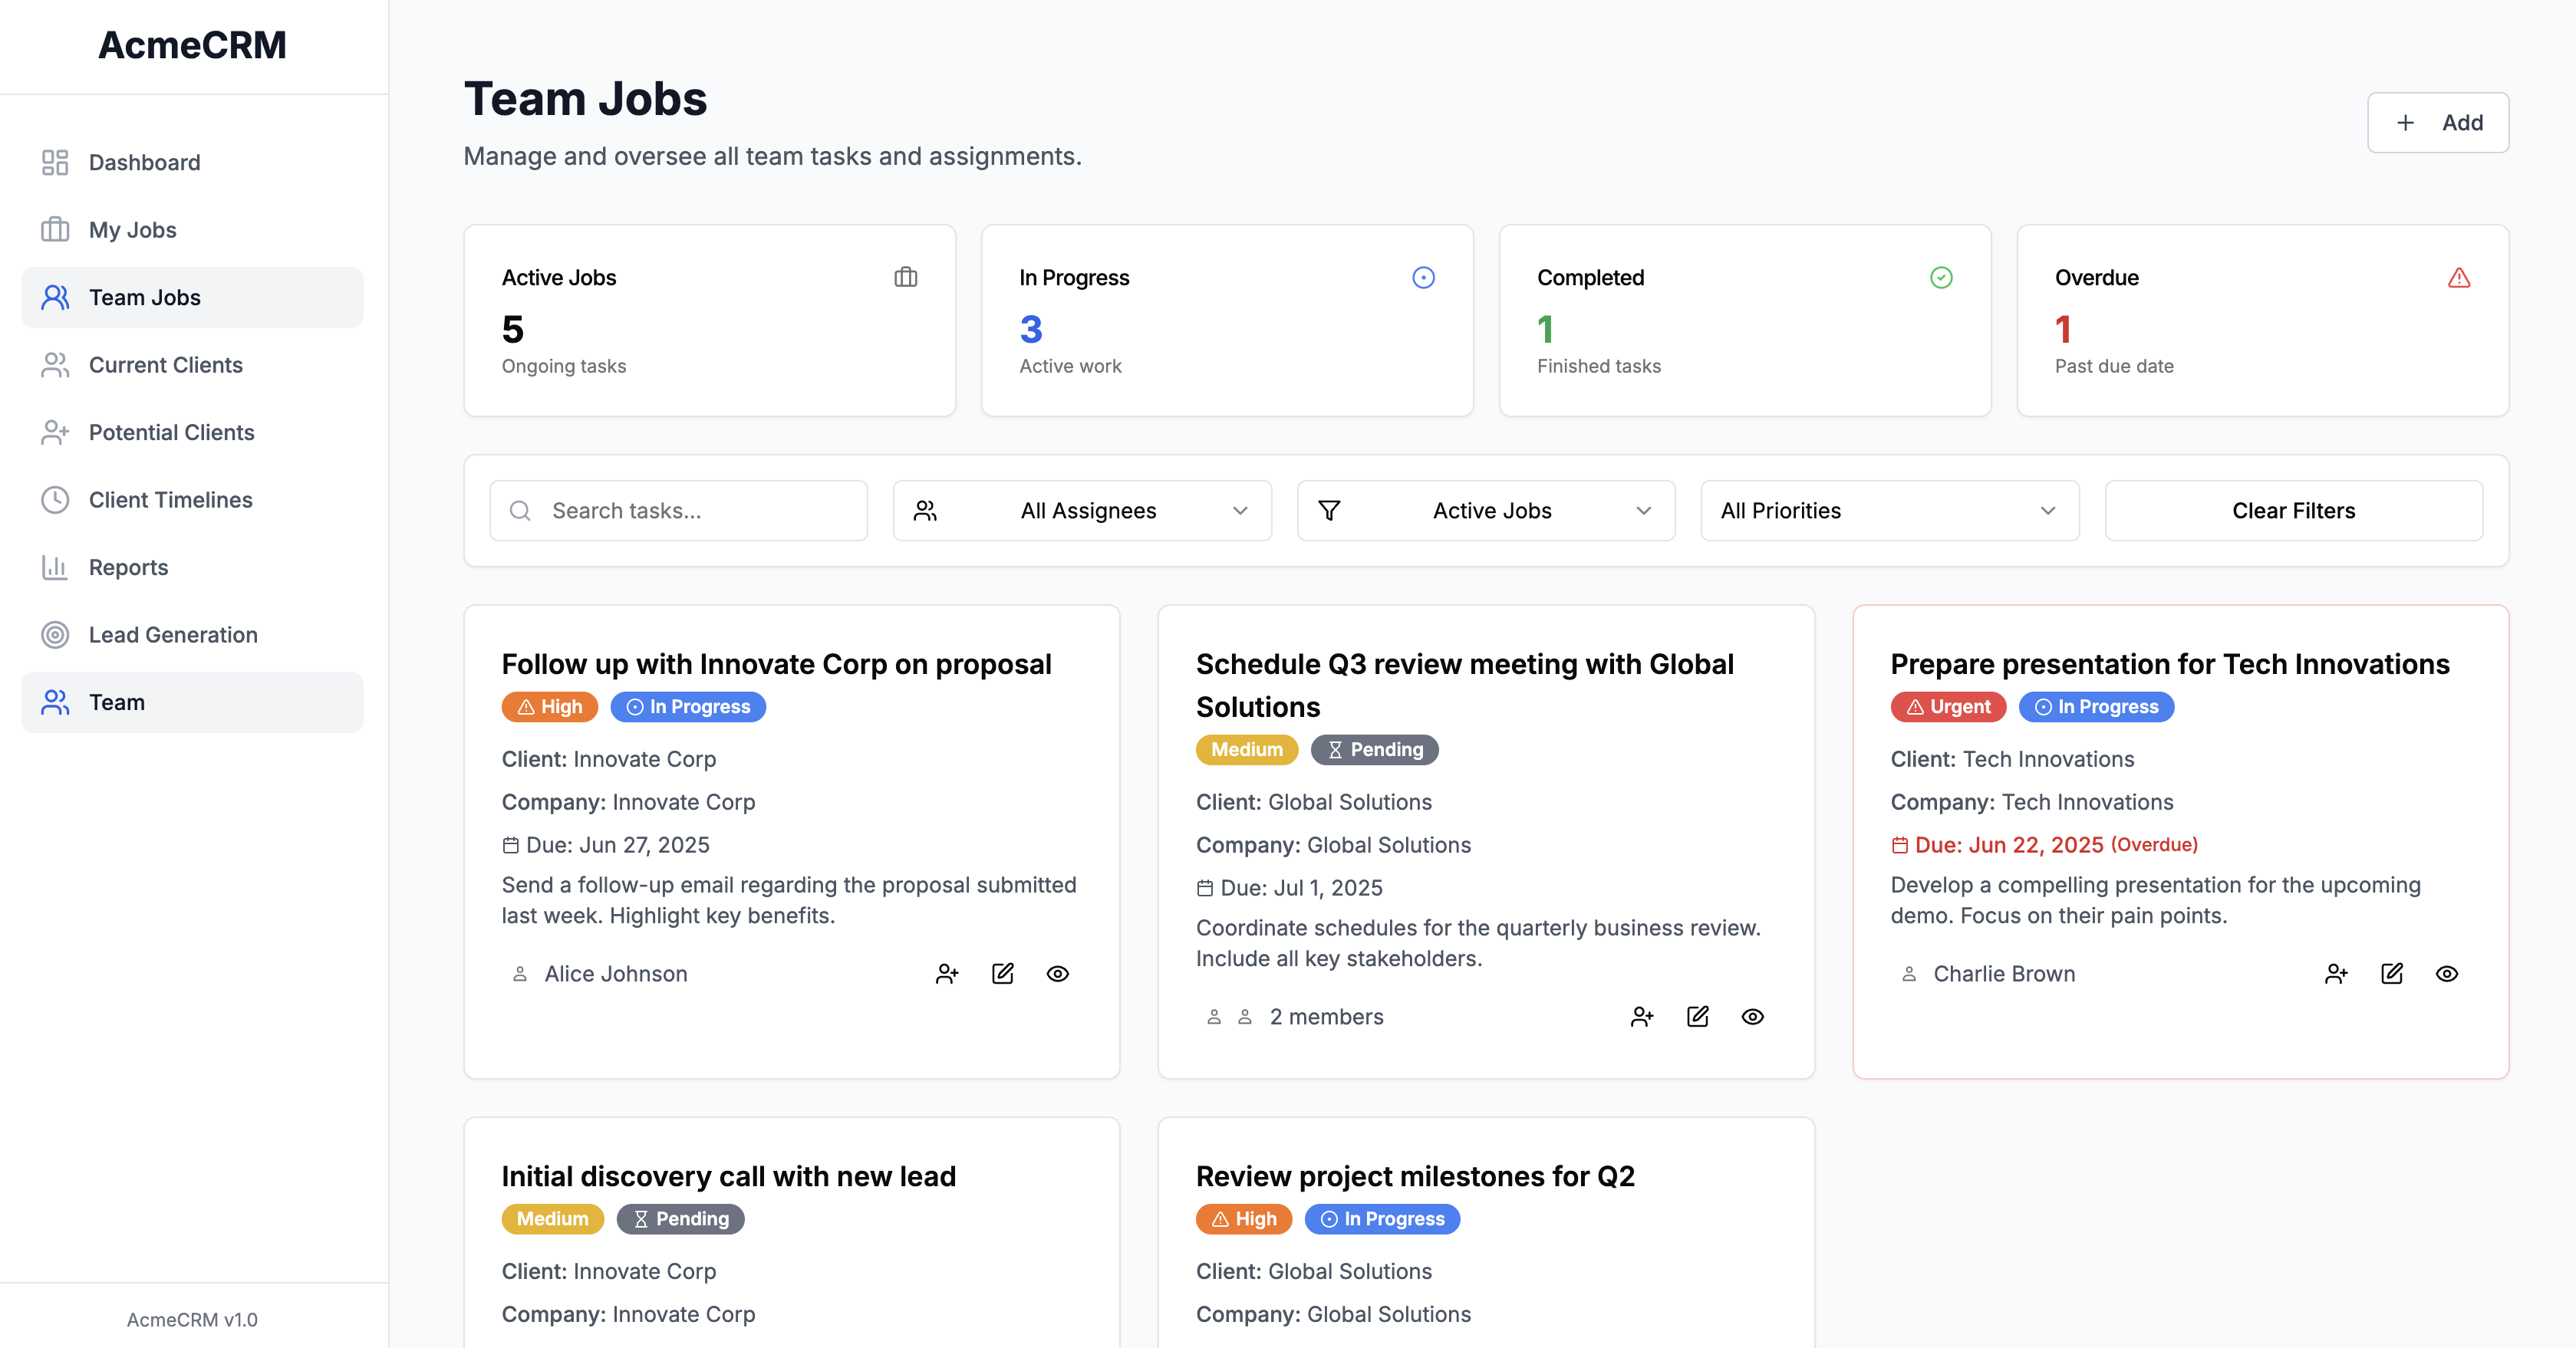This screenshot has height=1348, width=2576.
Task: Click Active Jobs count of 5
Action: 512,329
